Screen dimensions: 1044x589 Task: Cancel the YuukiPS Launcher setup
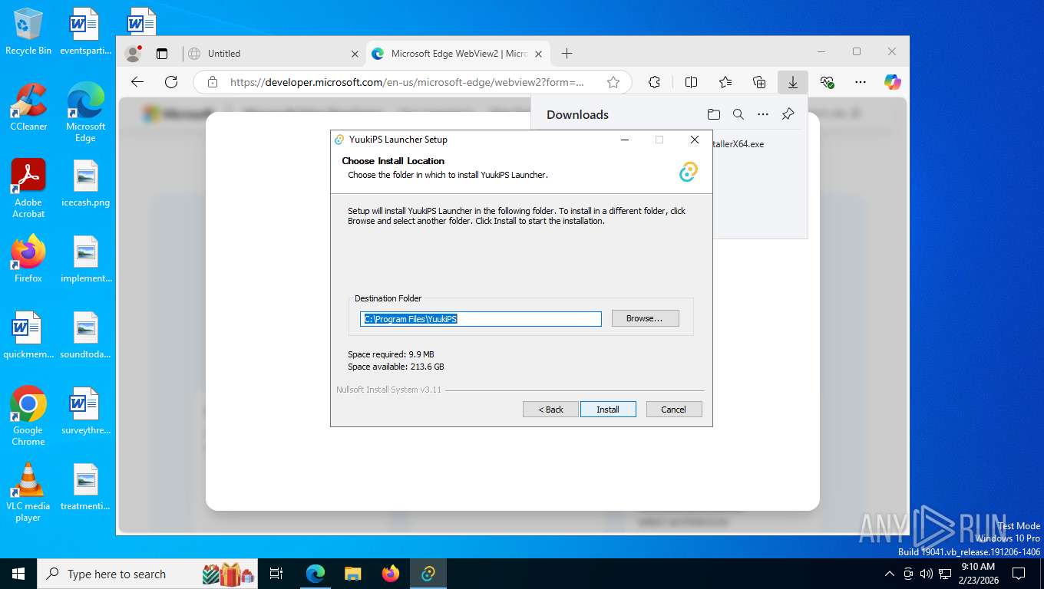coord(674,410)
